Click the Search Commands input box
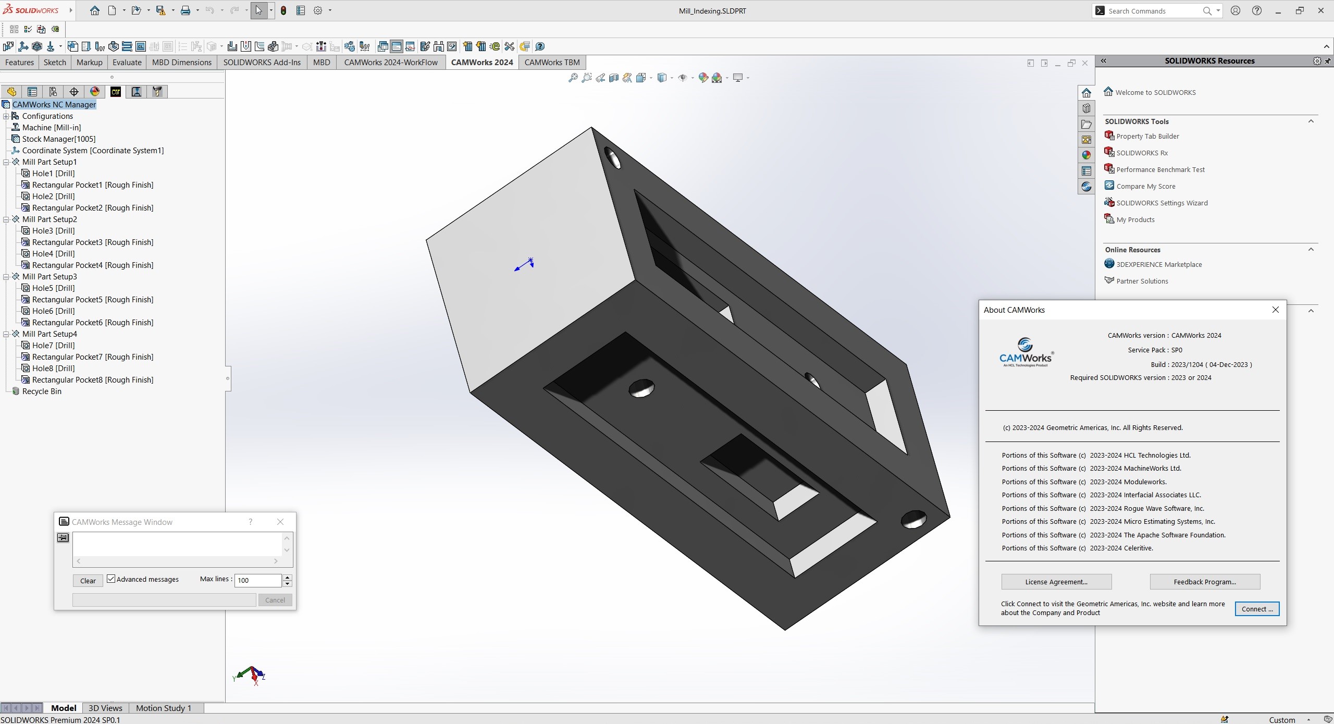 [1152, 11]
